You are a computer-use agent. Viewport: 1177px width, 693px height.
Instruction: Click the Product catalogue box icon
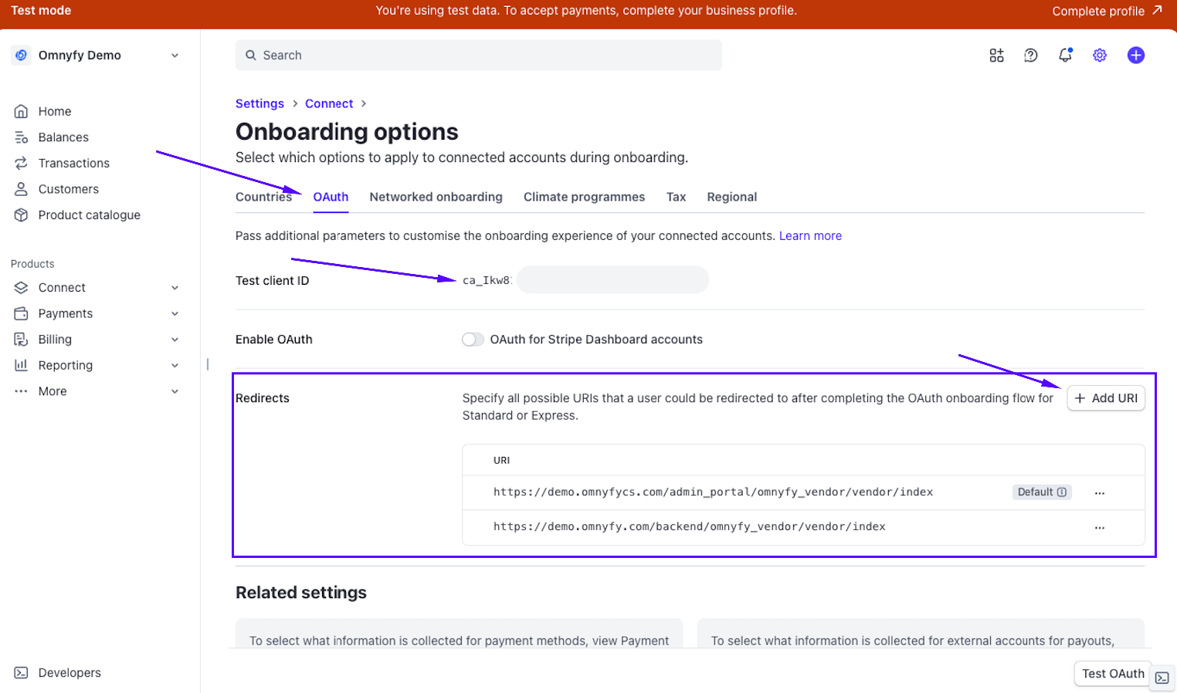pos(21,215)
